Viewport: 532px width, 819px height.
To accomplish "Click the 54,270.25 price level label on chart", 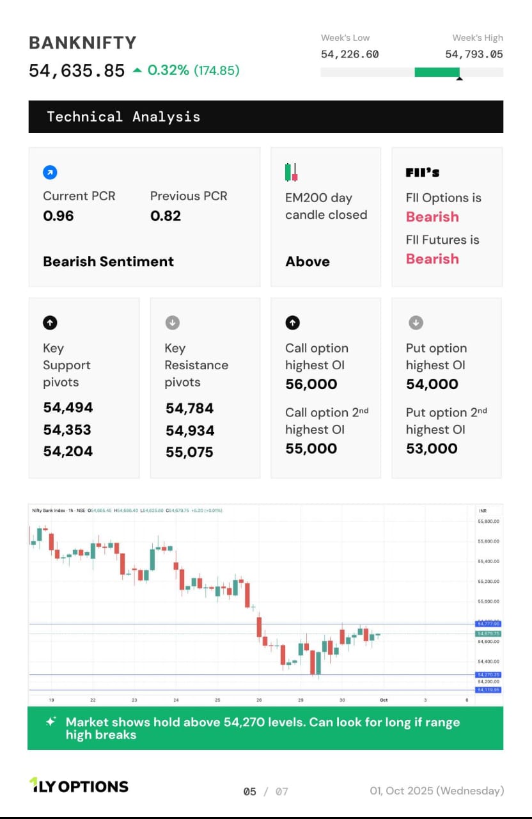I will click(x=488, y=674).
